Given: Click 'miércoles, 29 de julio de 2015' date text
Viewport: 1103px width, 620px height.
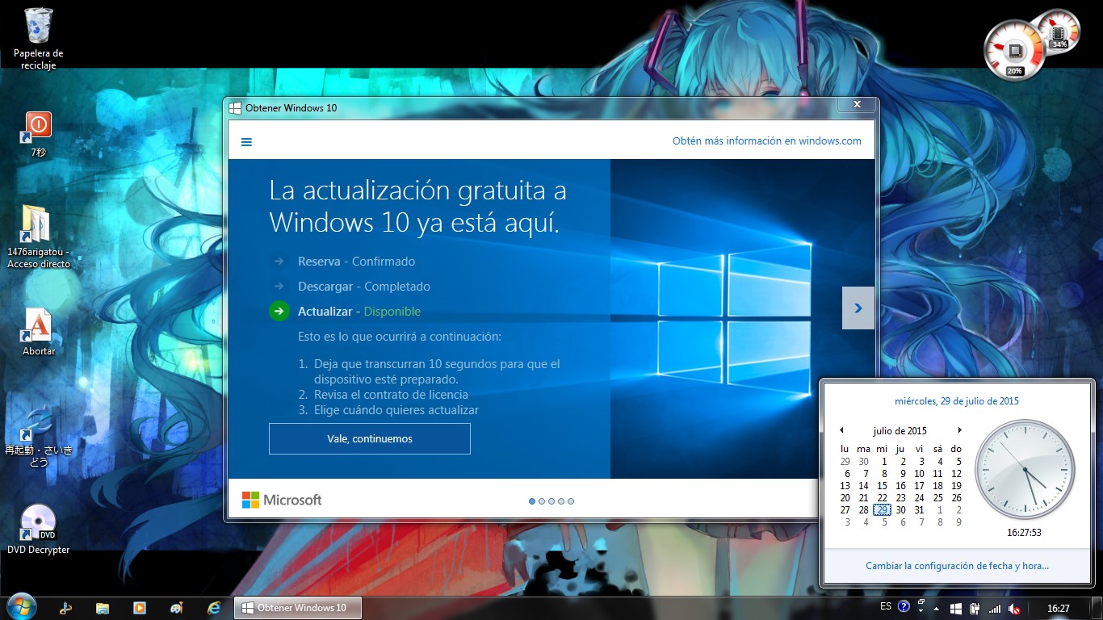Looking at the screenshot, I should tap(957, 400).
